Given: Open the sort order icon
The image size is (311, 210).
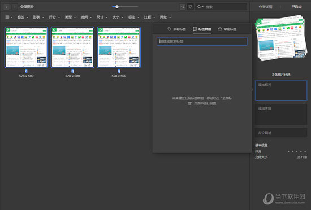Looking at the screenshot, I should point(183,7).
